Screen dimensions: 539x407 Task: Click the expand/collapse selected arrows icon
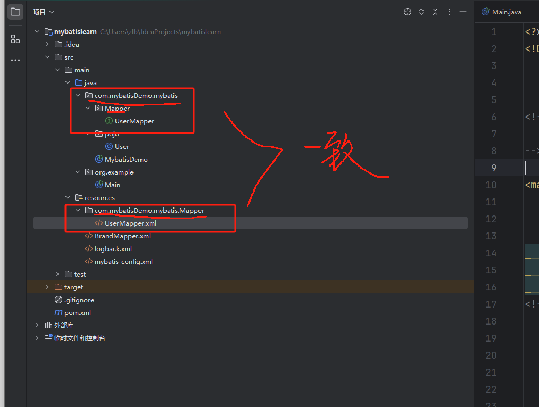pyautogui.click(x=421, y=12)
